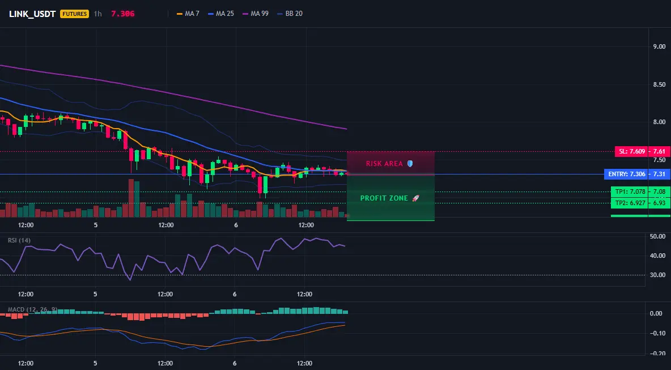Click the RSI 30.00 axis value
The height and width of the screenshot is (370, 671).
point(657,275)
